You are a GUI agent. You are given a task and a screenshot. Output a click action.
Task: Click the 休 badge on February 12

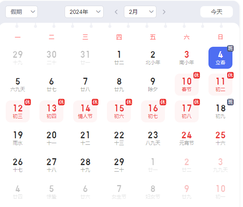(28, 102)
